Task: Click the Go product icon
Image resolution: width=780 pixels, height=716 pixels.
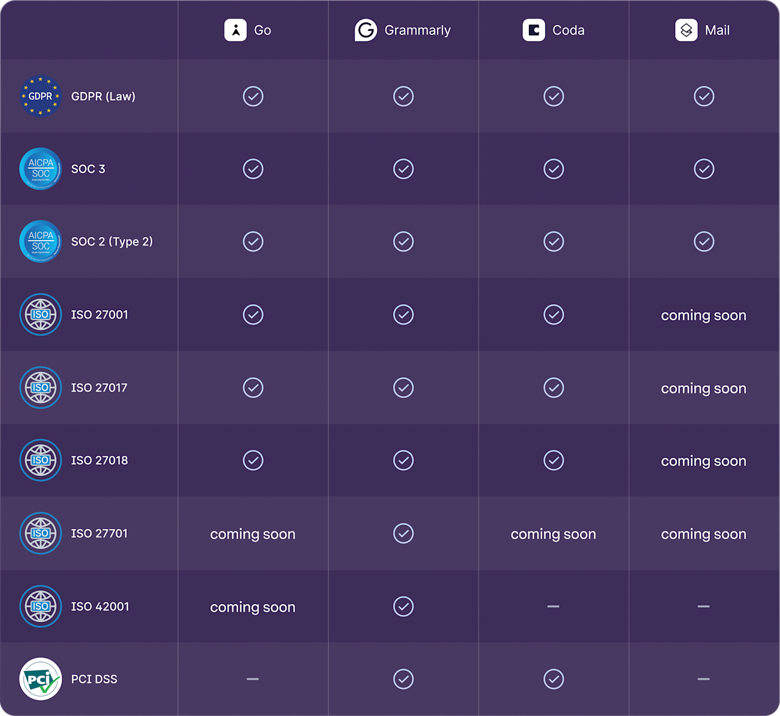Action: point(235,30)
